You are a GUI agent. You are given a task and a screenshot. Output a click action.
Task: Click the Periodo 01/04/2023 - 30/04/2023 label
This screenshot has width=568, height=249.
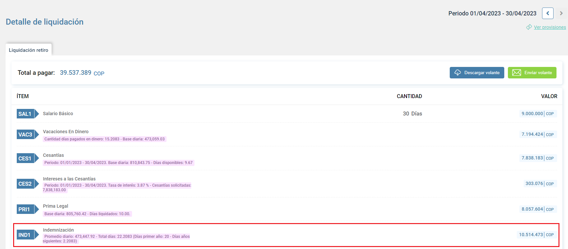[x=492, y=13]
